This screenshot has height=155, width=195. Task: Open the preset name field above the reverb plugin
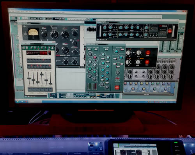[37, 44]
